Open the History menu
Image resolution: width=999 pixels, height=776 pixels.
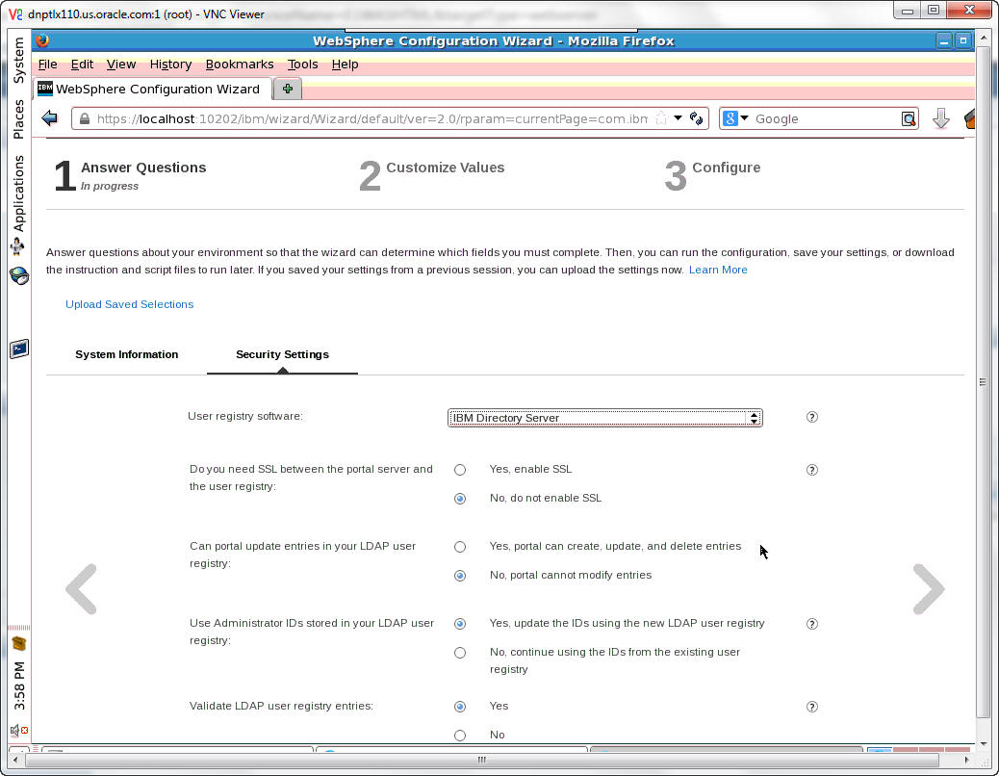170,65
